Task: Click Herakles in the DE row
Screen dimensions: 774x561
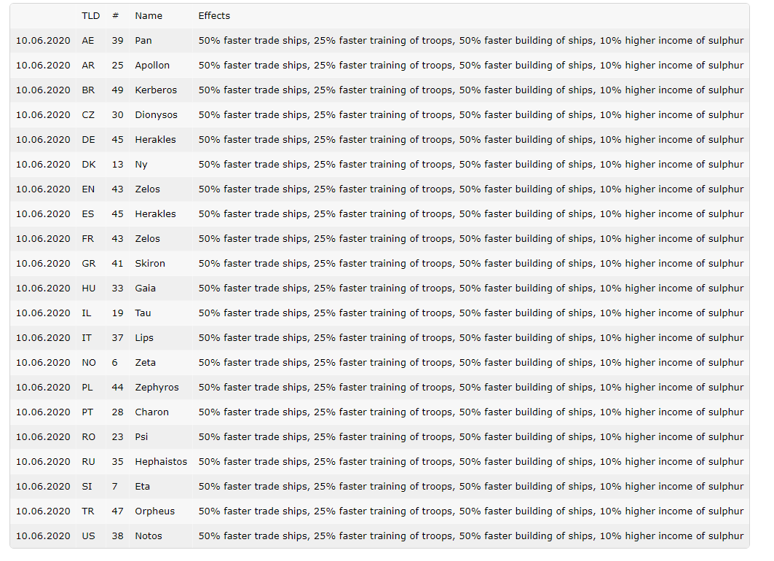Action: (155, 139)
